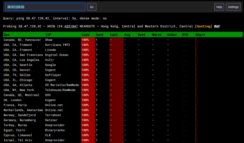Select USA, IL, Chicago row

[x=123, y=80]
